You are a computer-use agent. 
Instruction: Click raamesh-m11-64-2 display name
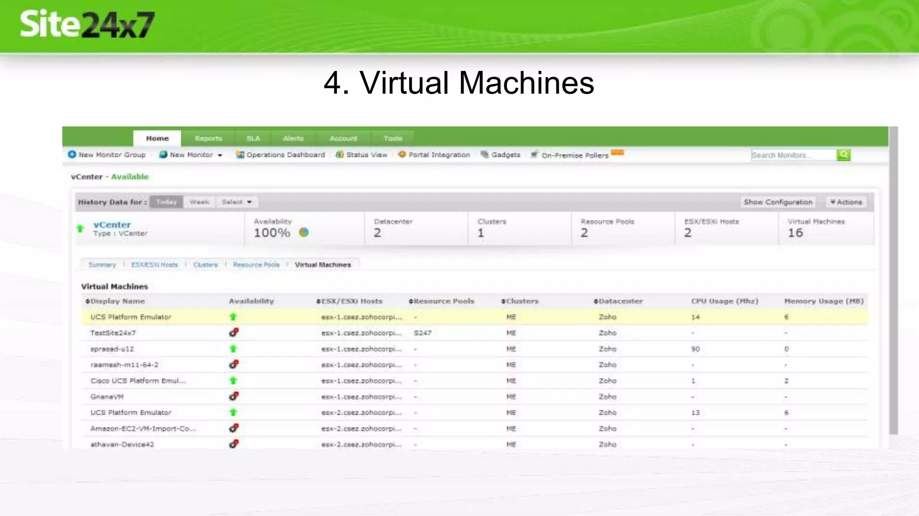pos(124,365)
